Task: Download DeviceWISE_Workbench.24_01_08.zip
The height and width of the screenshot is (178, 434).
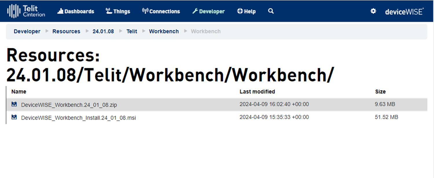Action: click(69, 105)
